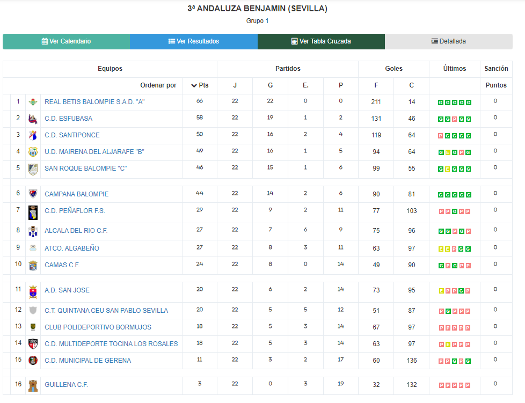Click the Guillena C.F. castle crest

(x=33, y=386)
